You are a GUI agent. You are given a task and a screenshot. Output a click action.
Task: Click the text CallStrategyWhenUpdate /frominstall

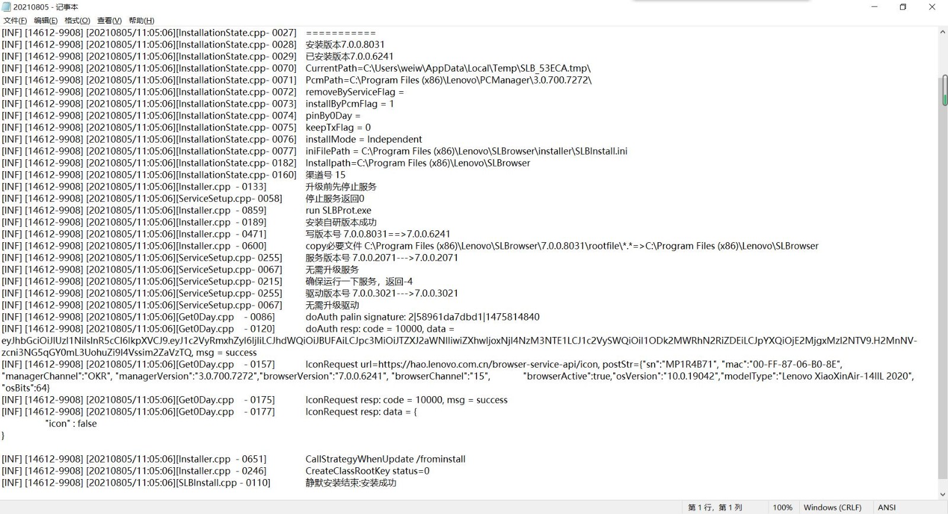385,459
